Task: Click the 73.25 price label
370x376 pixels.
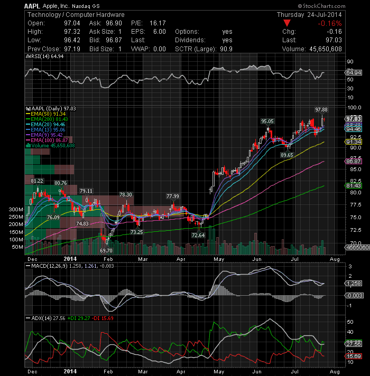Action: [x=137, y=232]
